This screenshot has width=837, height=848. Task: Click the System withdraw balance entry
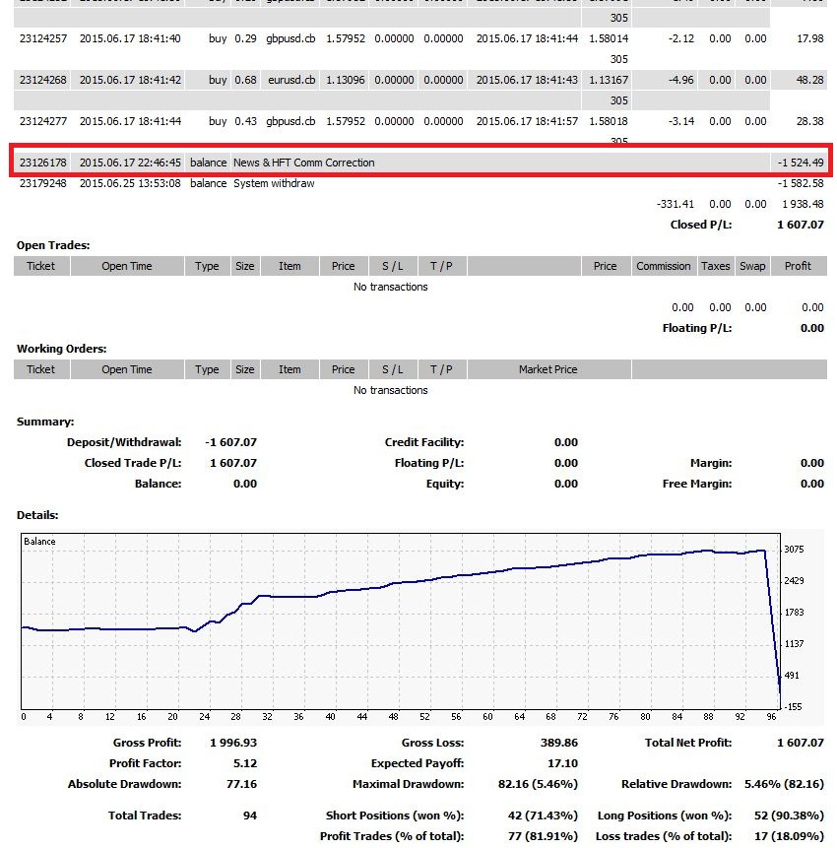[274, 183]
